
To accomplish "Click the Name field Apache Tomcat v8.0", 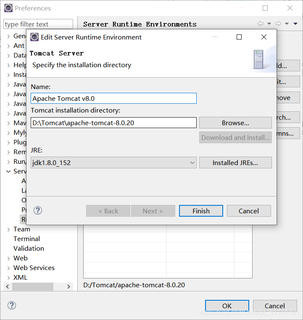I will [x=113, y=98].
